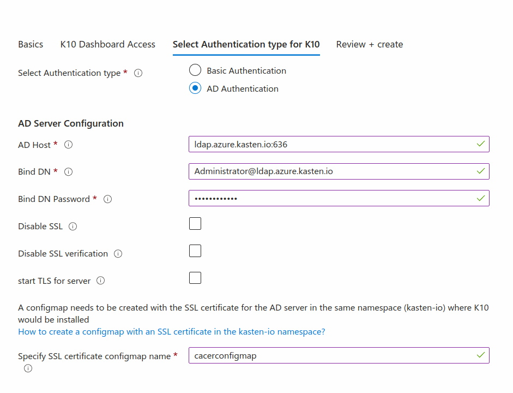The width and height of the screenshot is (513, 393).
Task: Edit the Bind DN input field
Action: [339, 171]
